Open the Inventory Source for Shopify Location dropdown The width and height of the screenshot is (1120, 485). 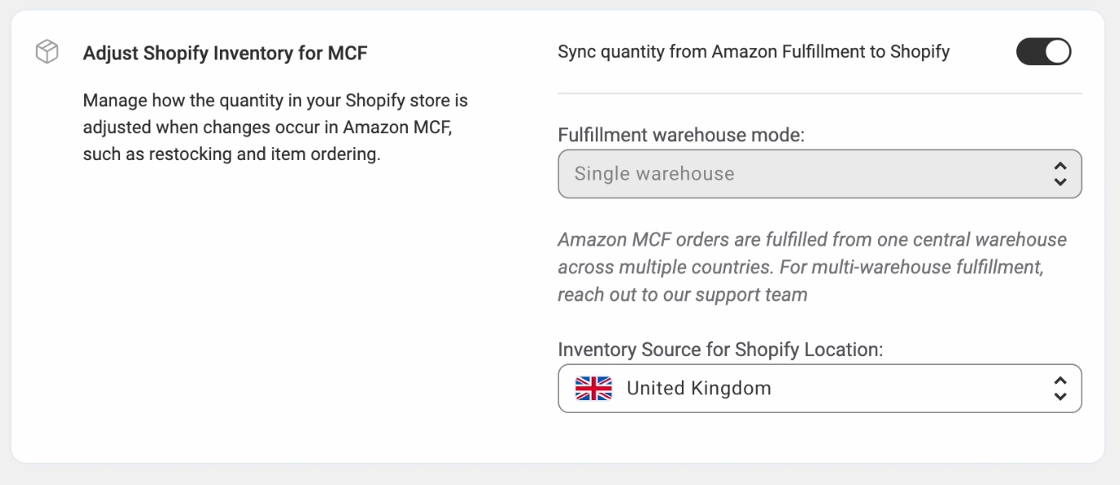pyautogui.click(x=819, y=389)
